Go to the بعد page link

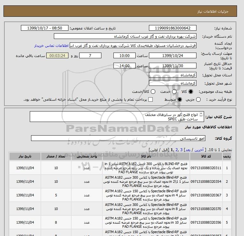(x=188, y=150)
